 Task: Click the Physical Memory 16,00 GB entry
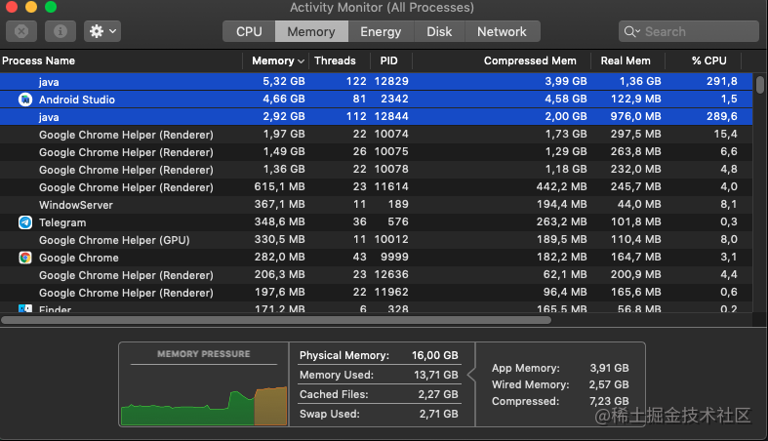[x=379, y=355]
